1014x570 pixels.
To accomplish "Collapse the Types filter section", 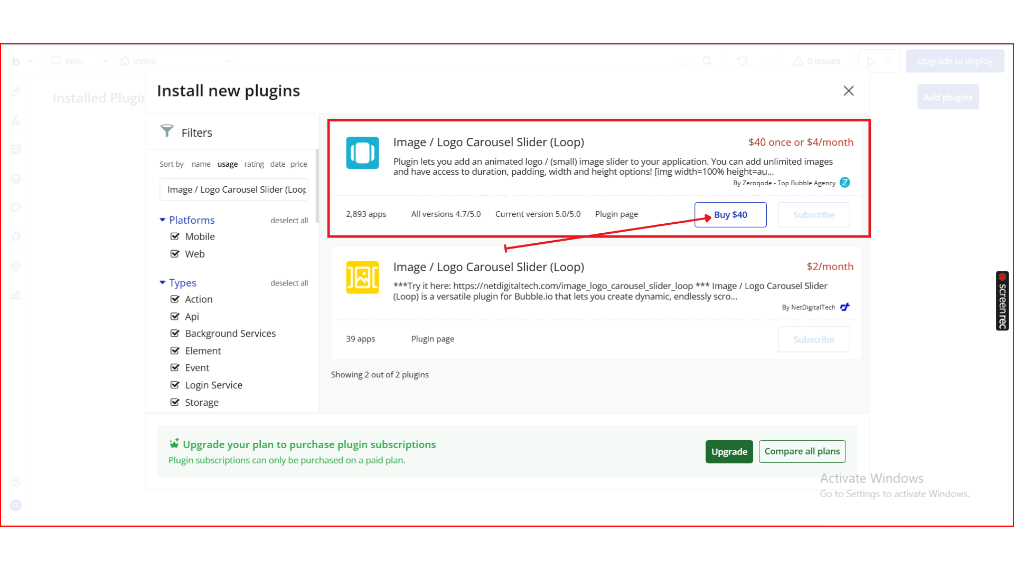I will click(x=163, y=283).
